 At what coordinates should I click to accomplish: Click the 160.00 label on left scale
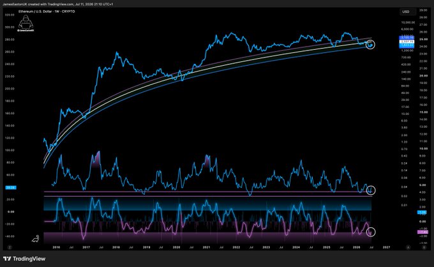[10, 113]
